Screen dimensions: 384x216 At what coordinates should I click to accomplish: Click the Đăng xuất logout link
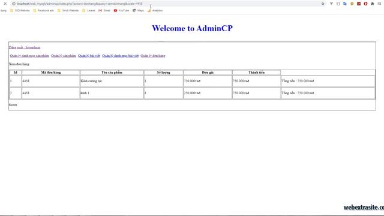25,47
